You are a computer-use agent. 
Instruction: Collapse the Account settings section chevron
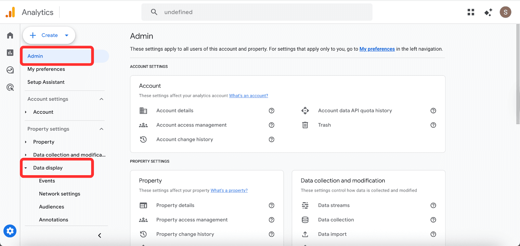[101, 99]
